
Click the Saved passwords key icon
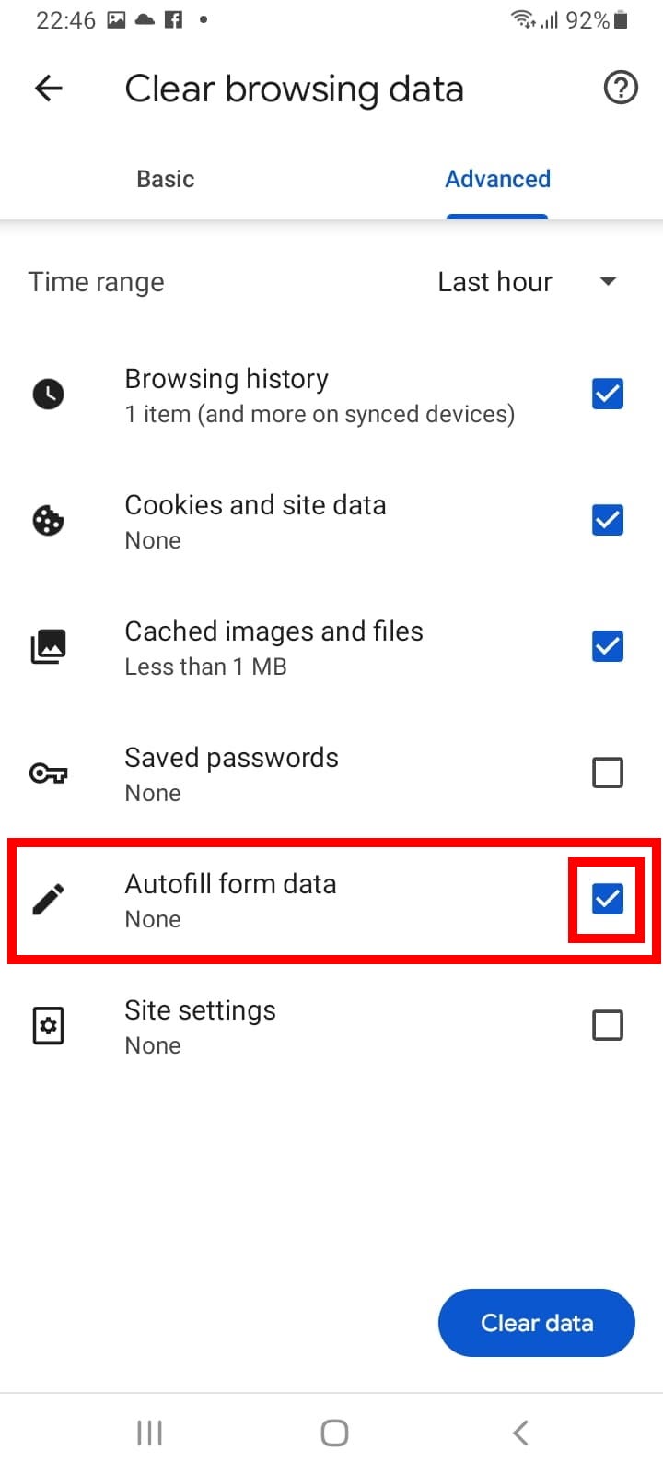point(48,773)
